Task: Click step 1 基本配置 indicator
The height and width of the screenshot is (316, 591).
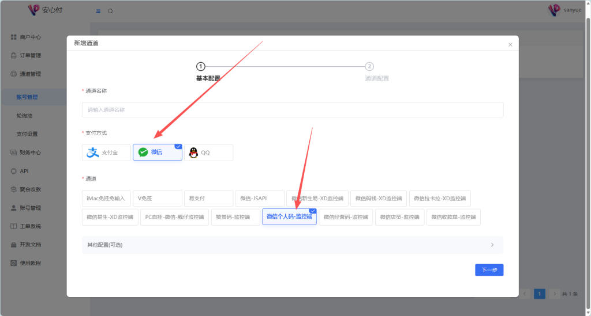Action: point(200,67)
